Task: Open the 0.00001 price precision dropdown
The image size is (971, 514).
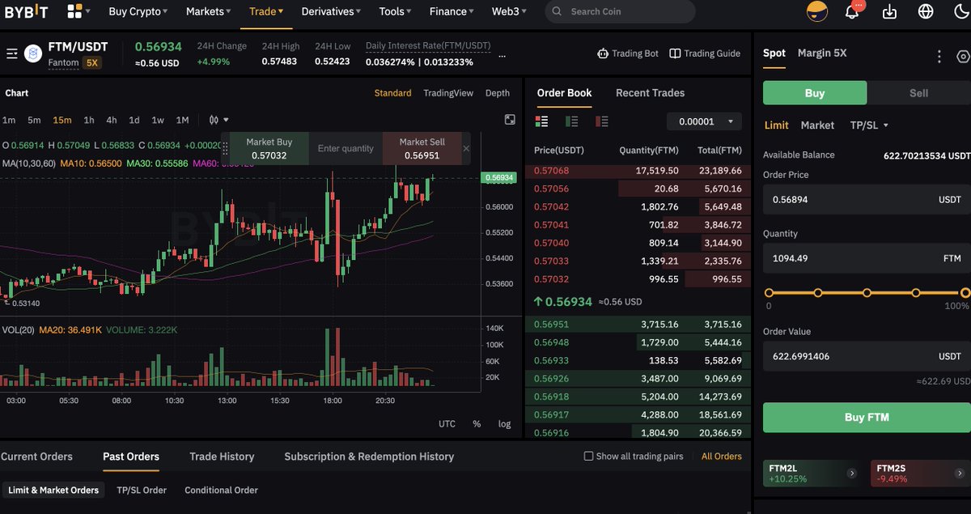Action: 704,121
